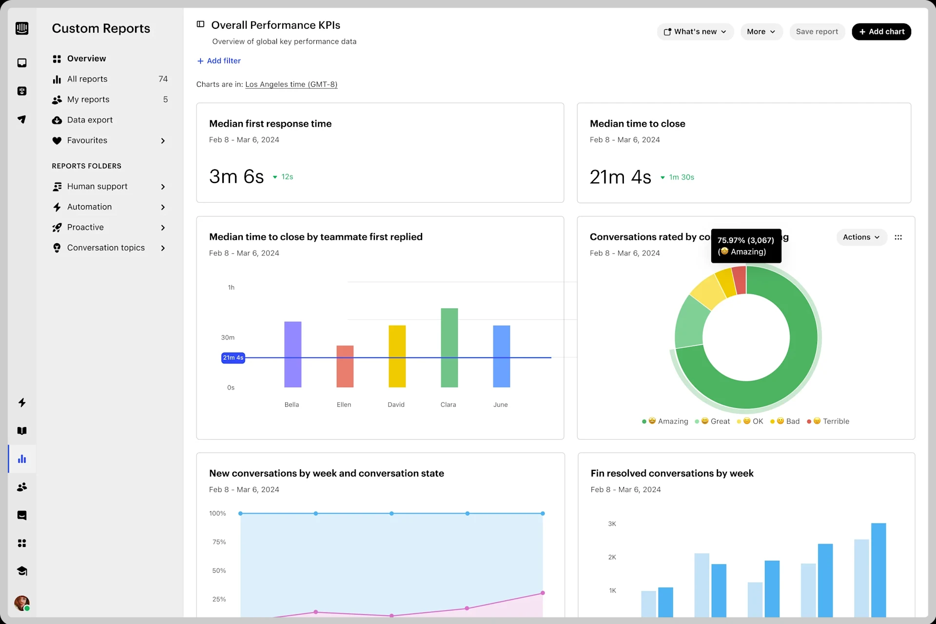Open Outbound paper plane icon
Screen dimensions: 936x624
(22, 119)
